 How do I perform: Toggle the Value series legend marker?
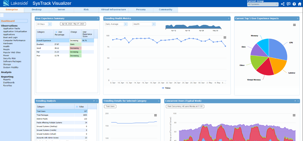pos(163,88)
